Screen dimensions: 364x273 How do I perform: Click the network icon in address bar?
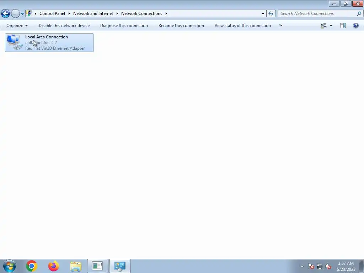point(29,14)
